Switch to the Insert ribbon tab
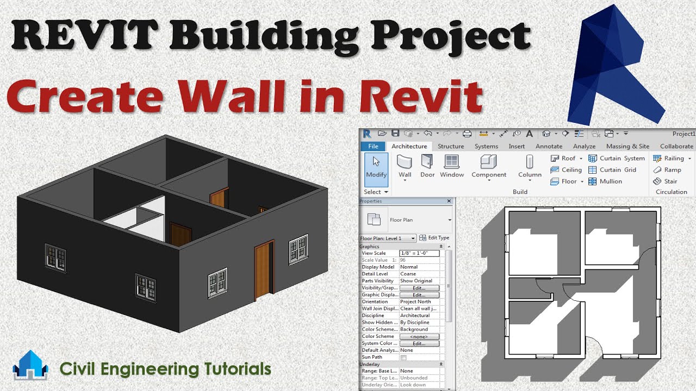This screenshot has width=696, height=391. coord(517,146)
